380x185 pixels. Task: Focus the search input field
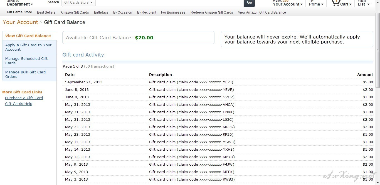169,3
